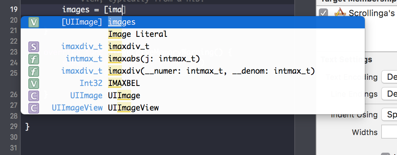This screenshot has height=155, width=397.
Task: Toggle the Scrollinga's target membership checkbox
Action: [x=324, y=13]
